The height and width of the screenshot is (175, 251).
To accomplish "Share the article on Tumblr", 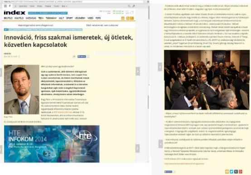I will click(x=236, y=172).
